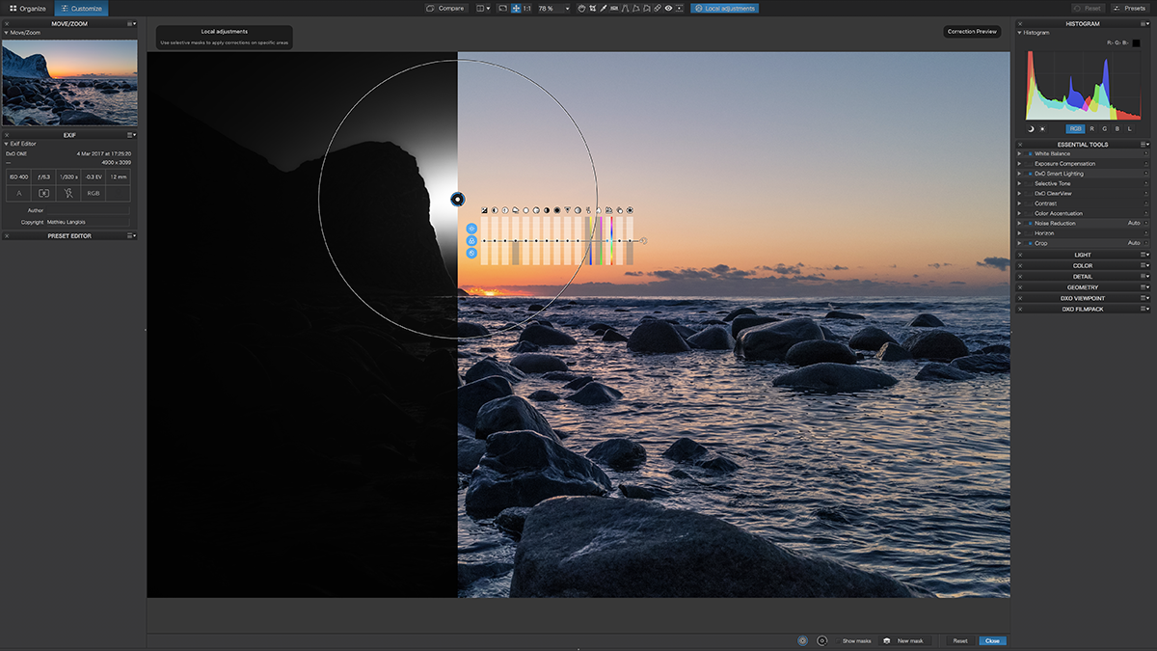
Task: Open the LIGHT palette
Action: 1082,255
